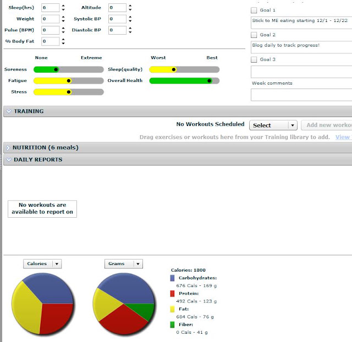Click the % Body Fat input field
The height and width of the screenshot is (342, 352).
(x=50, y=41)
